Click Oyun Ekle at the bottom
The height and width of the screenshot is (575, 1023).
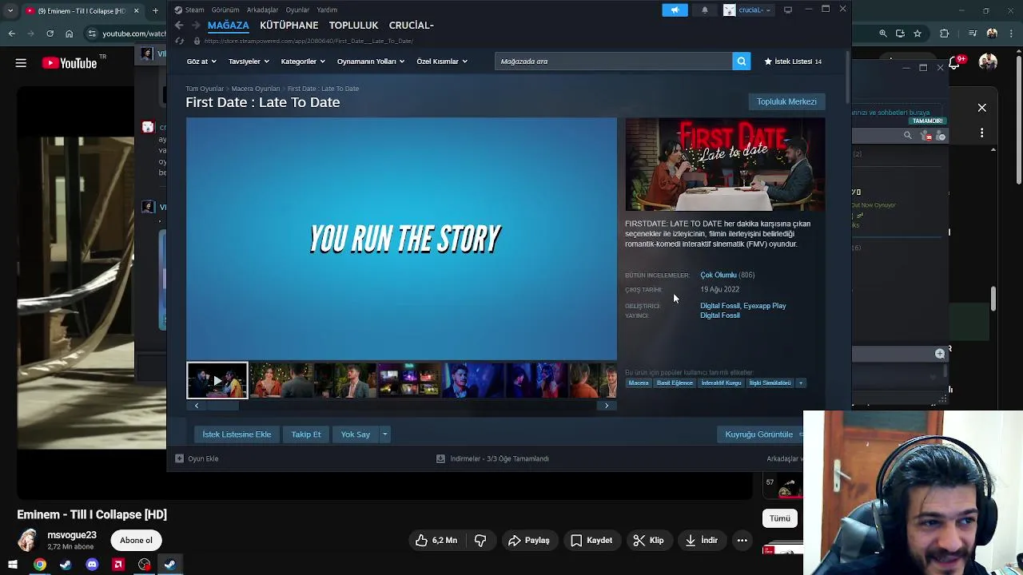(197, 459)
